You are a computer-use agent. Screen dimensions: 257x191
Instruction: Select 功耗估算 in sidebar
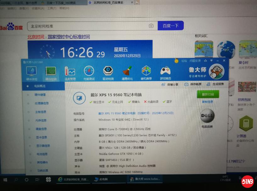[42, 170]
